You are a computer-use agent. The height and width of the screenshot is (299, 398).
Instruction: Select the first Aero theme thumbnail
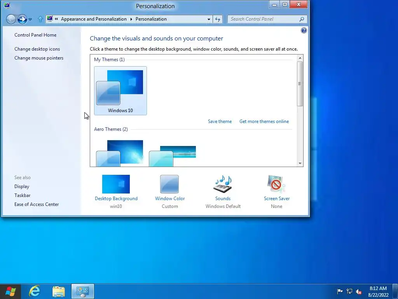(x=120, y=153)
